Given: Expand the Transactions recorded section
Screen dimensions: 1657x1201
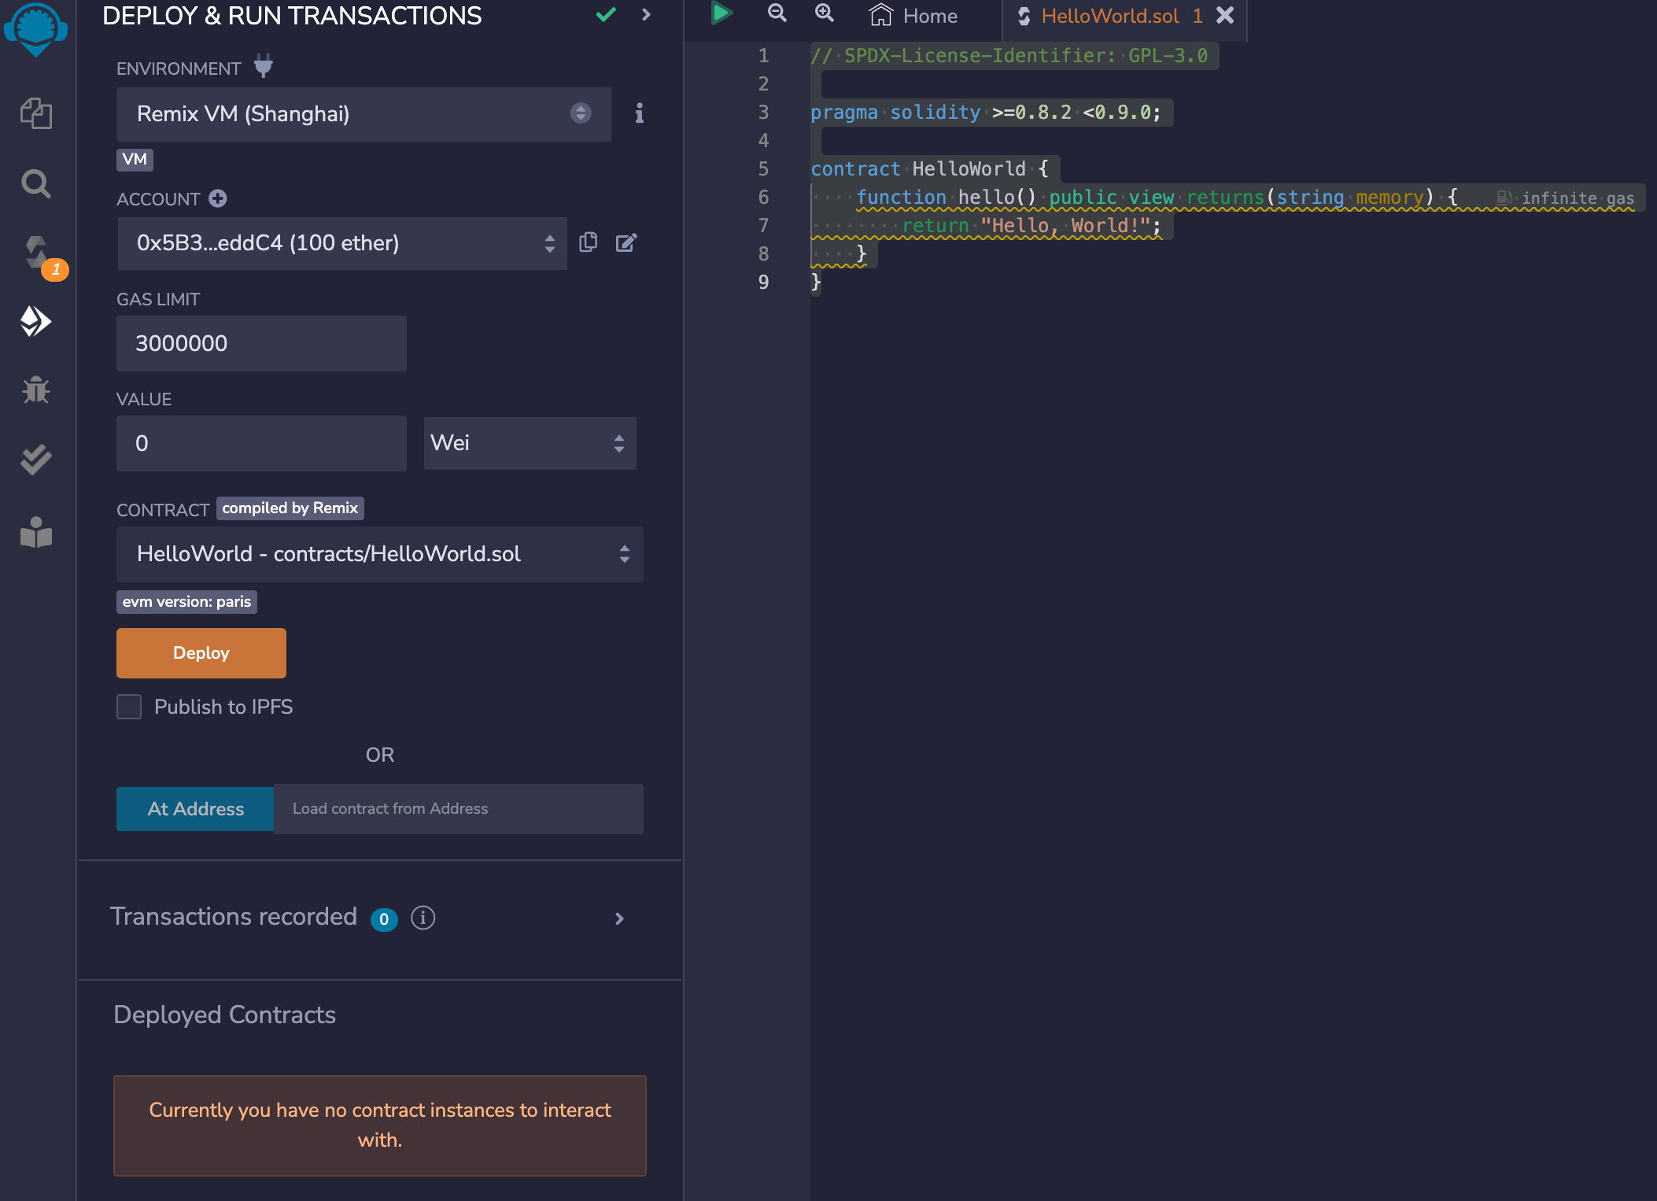Looking at the screenshot, I should pyautogui.click(x=619, y=918).
